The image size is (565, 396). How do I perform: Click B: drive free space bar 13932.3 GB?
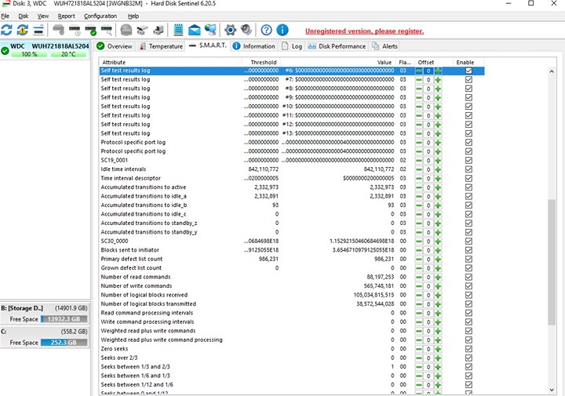coord(64,319)
